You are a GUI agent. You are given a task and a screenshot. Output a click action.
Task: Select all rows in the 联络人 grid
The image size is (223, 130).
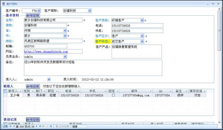coord(5,91)
